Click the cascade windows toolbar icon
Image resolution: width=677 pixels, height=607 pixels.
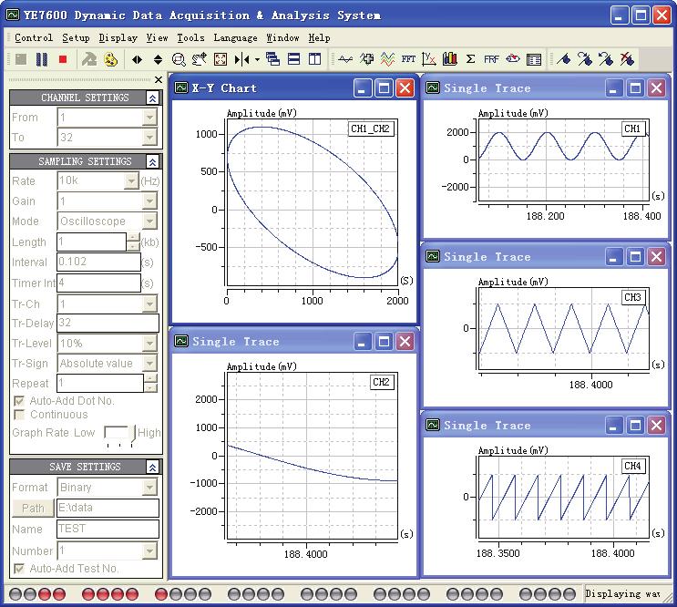pyautogui.click(x=272, y=59)
